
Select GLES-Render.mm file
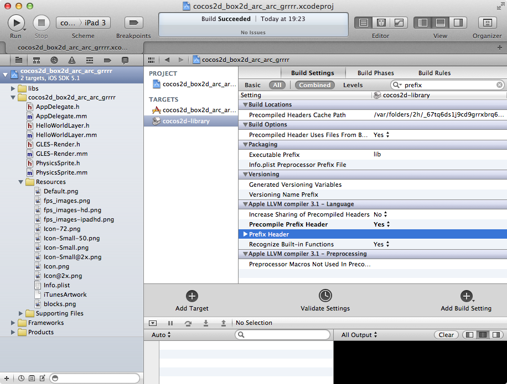coord(61,154)
